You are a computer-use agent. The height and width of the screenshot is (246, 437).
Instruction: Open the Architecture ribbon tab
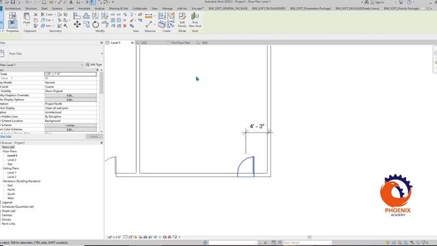point(13,9)
